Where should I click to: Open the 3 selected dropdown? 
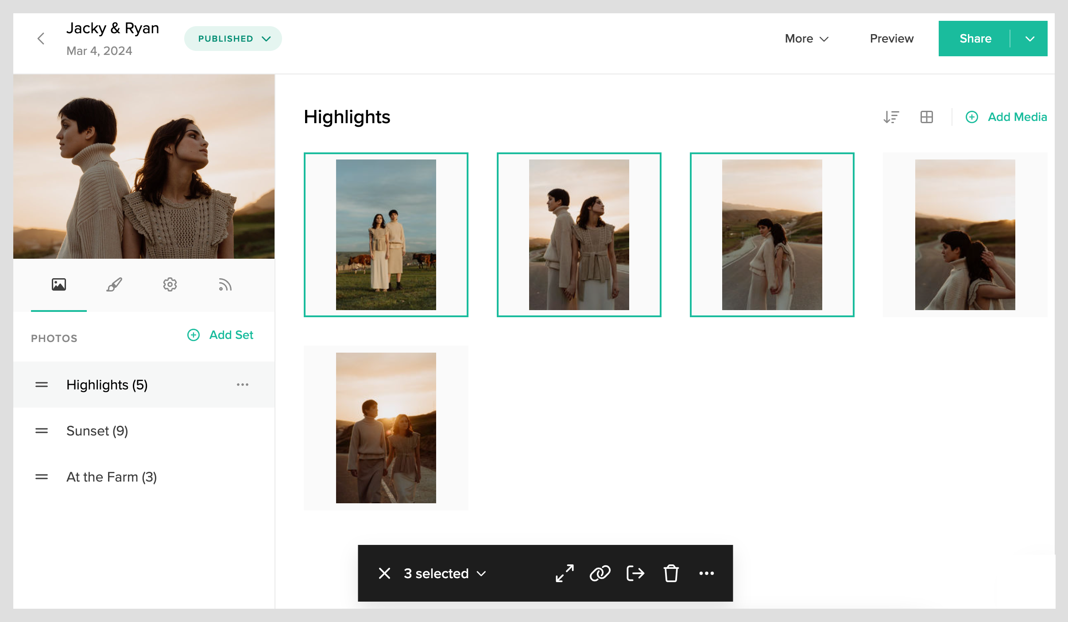pos(445,573)
